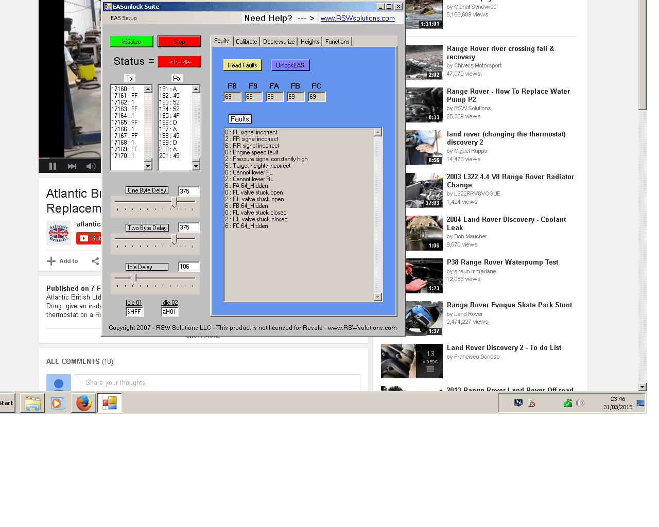Viewport: 659px width, 527px height.
Task: Open Land Rover Discovery 2 To do List playlist
Action: (504, 347)
